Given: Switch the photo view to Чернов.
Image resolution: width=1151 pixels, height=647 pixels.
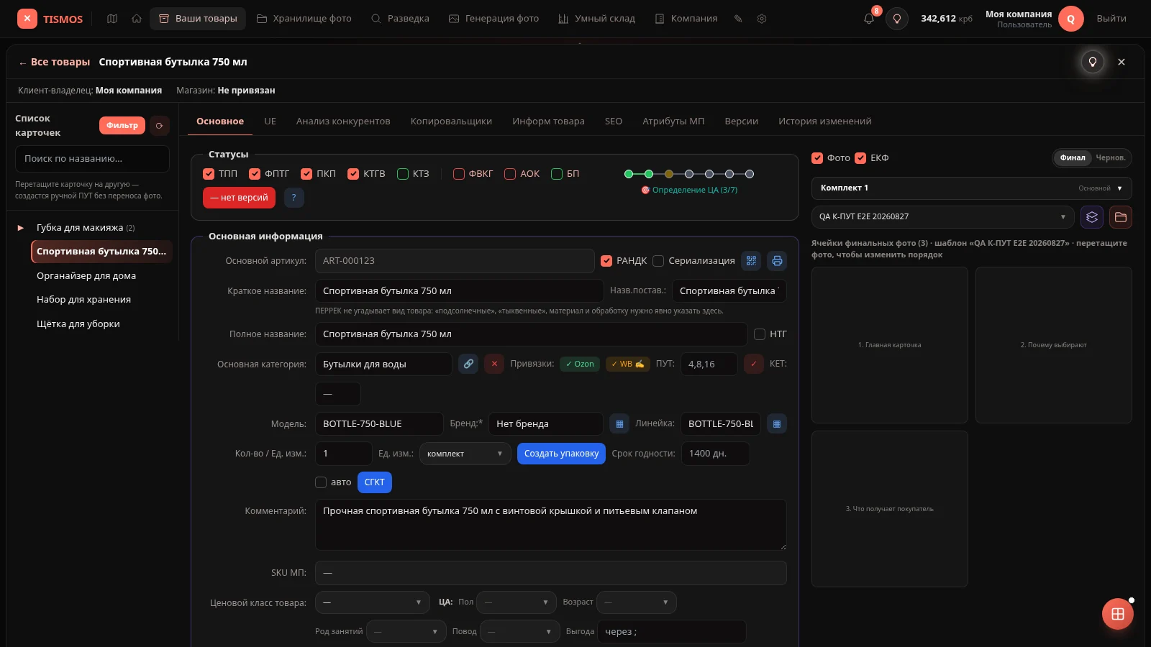Looking at the screenshot, I should tap(1111, 158).
